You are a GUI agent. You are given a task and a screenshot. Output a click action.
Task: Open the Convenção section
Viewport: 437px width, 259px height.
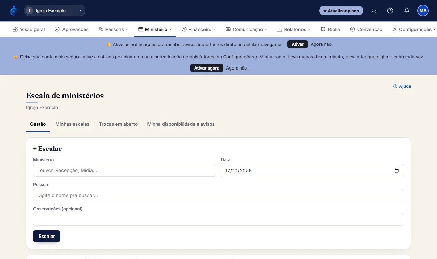point(366,29)
